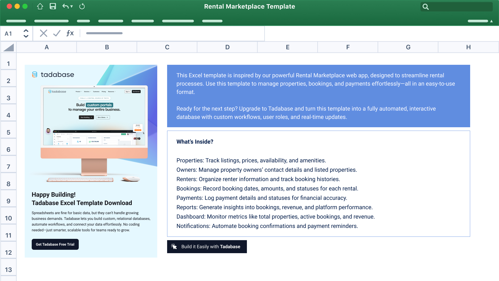Click the cursor icon on Build it button
499x281 pixels.
coord(174,246)
